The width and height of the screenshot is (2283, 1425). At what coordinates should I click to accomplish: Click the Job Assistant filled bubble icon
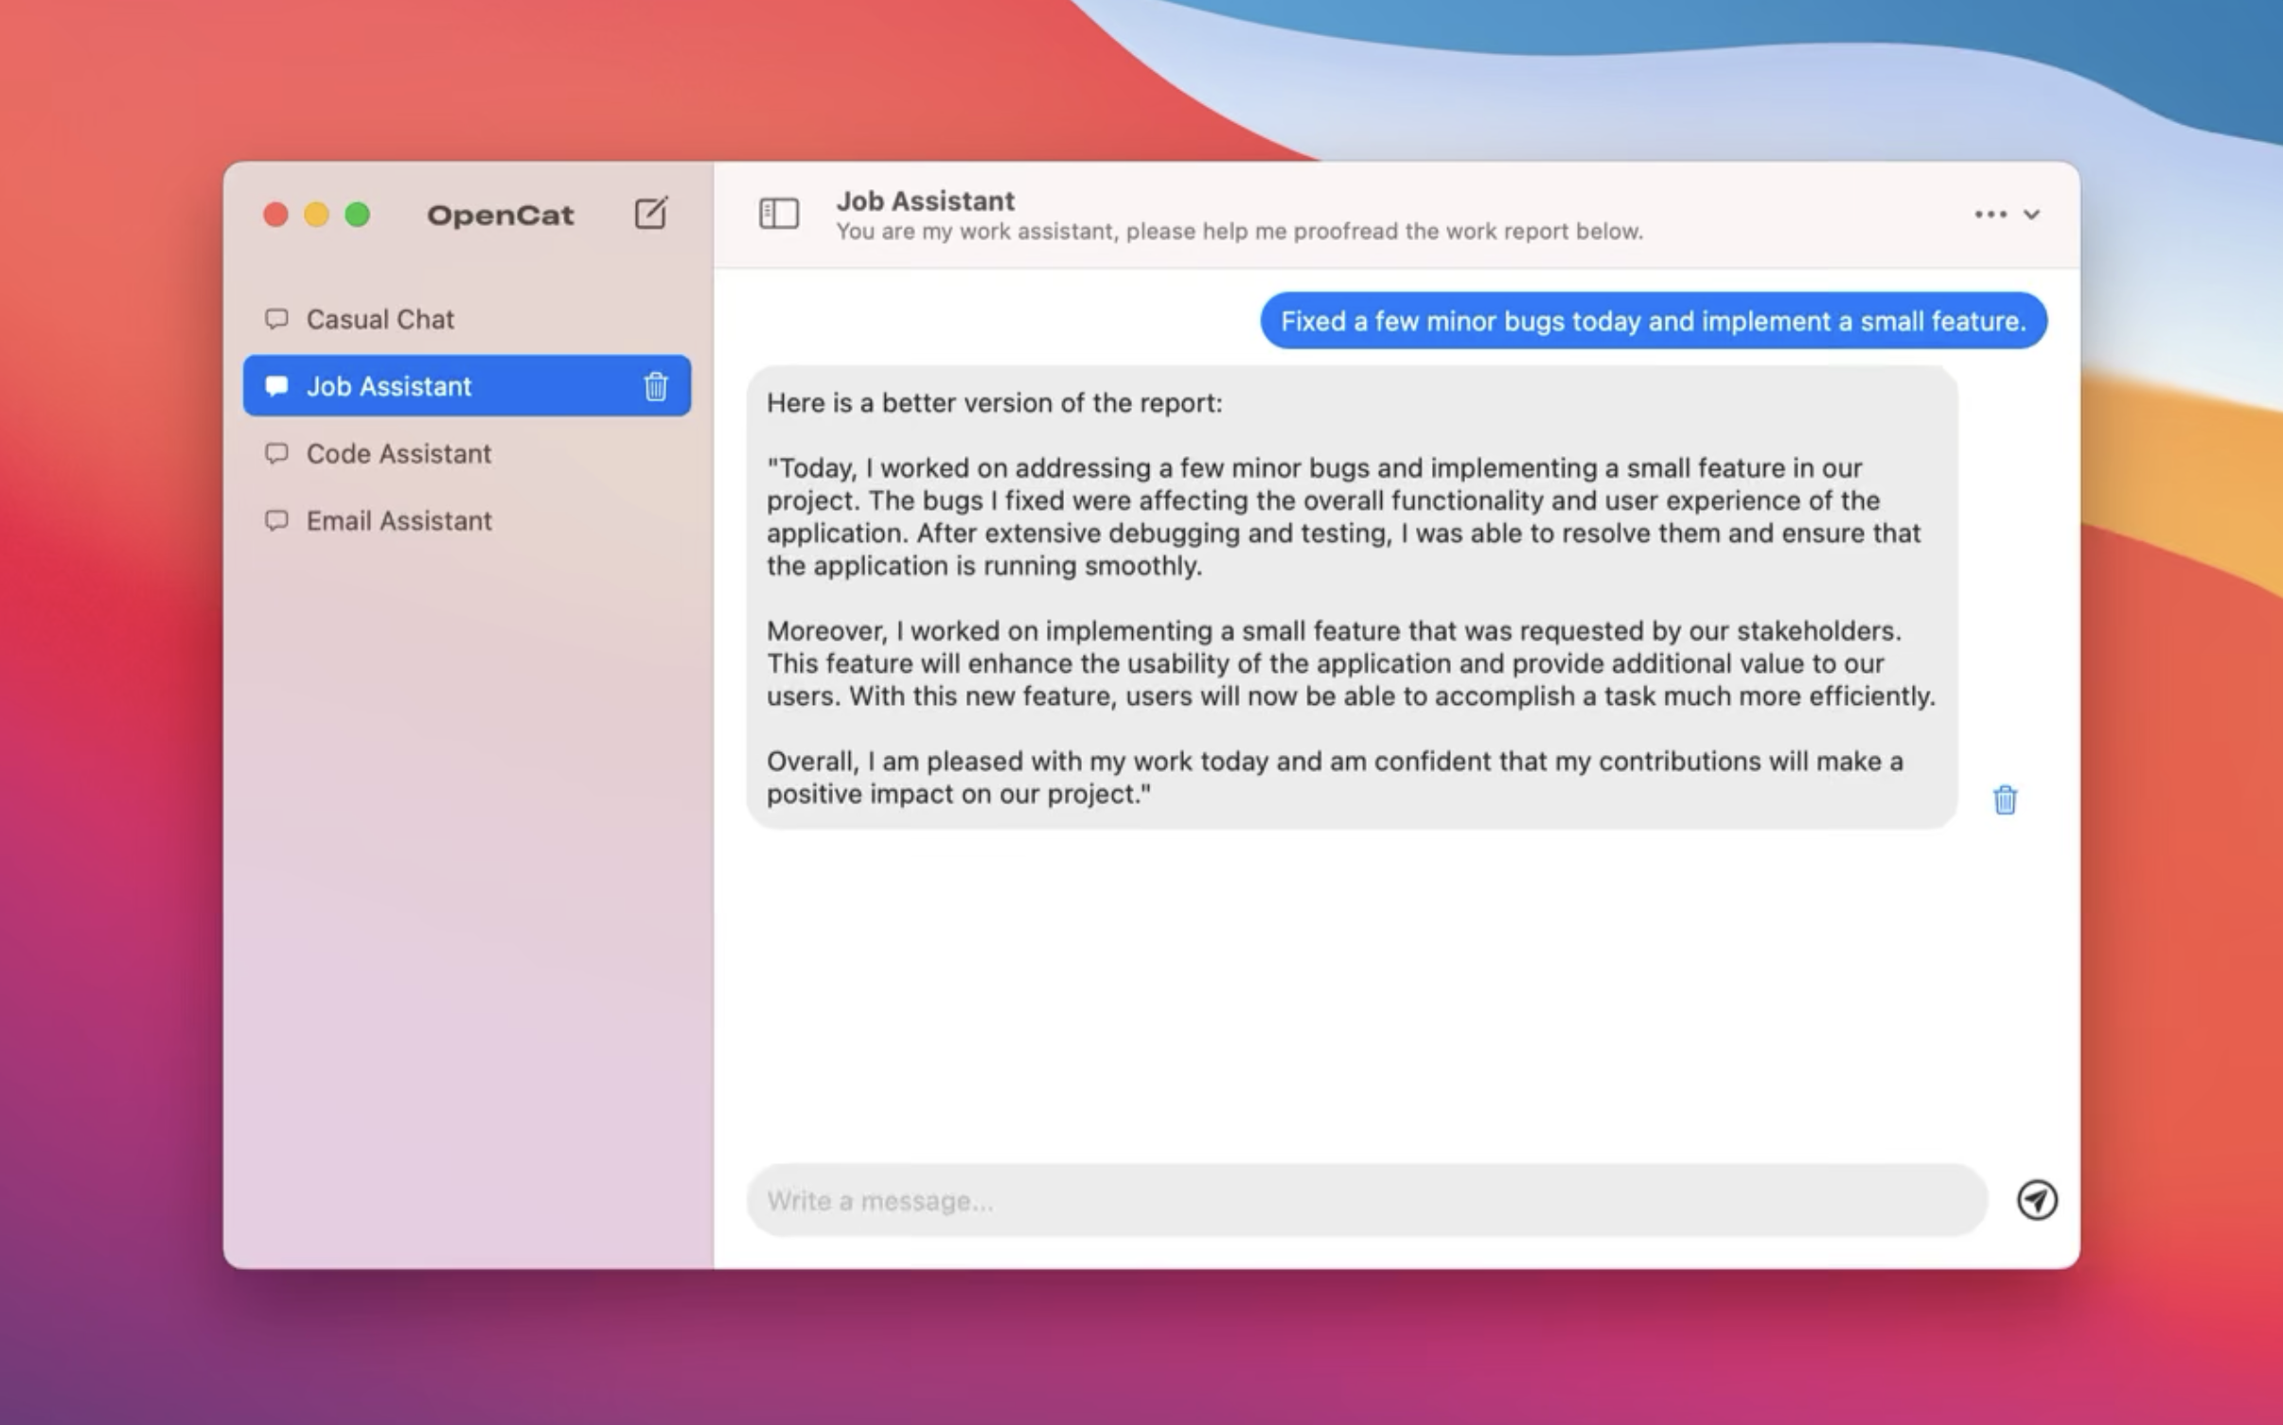click(276, 386)
